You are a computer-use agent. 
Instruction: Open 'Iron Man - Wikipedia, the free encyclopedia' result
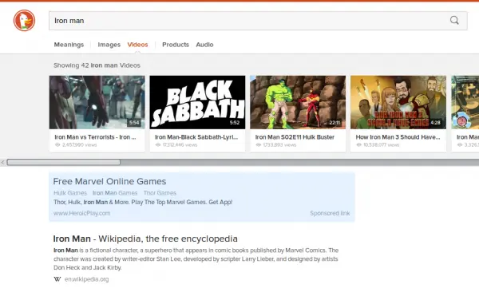(x=145, y=239)
